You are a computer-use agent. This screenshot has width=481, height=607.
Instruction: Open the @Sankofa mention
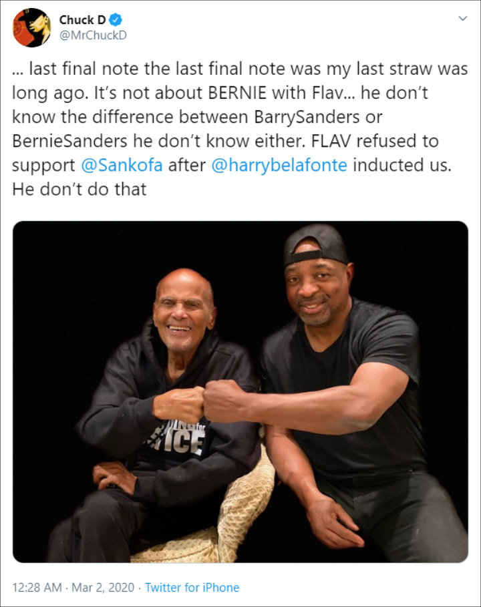122,166
